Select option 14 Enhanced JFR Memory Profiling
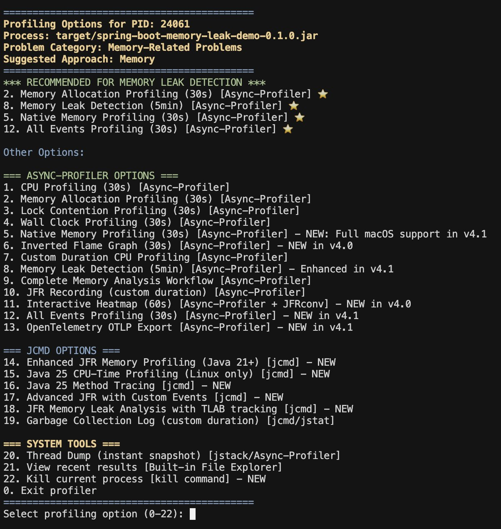The height and width of the screenshot is (529, 501). [169, 362]
